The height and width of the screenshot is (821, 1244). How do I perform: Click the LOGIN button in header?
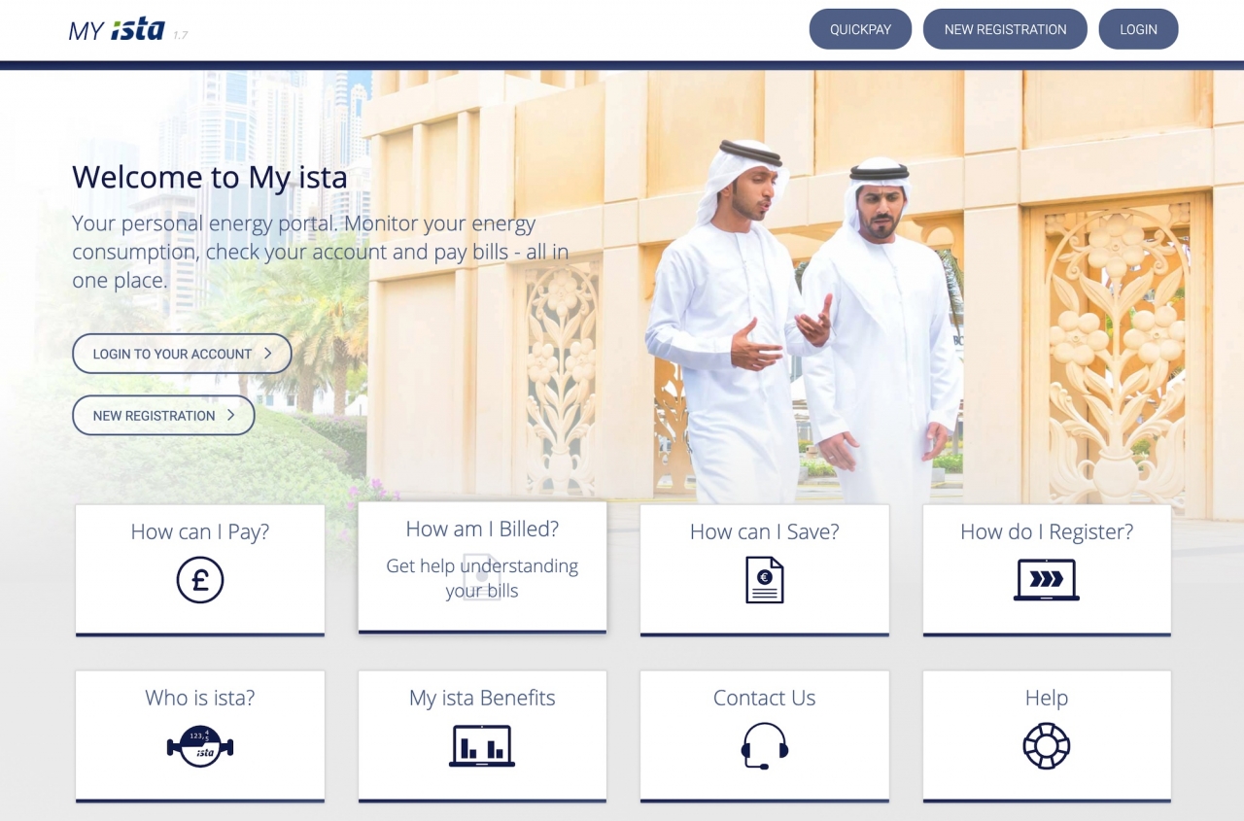[1138, 29]
